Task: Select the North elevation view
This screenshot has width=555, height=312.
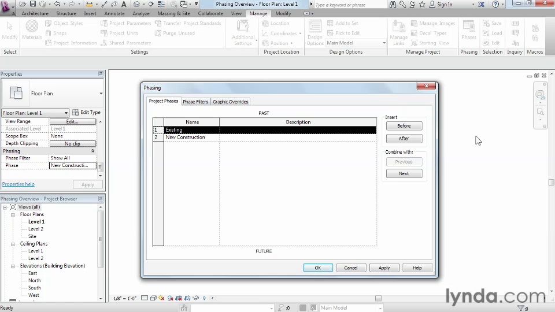Action: pyautogui.click(x=35, y=281)
